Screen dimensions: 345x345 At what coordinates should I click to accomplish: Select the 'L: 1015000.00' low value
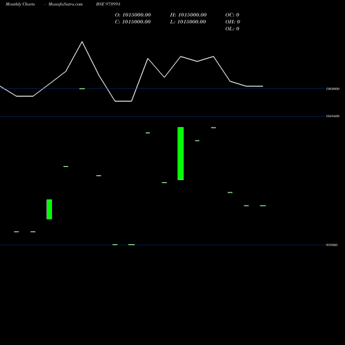pos(188,21)
